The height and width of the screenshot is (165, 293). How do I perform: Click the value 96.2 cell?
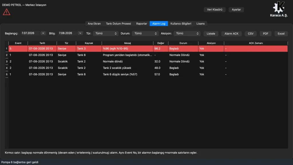pos(161,49)
